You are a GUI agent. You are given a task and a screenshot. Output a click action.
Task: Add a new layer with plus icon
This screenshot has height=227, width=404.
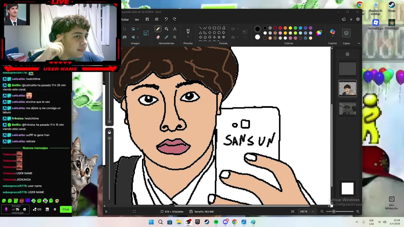348,54
